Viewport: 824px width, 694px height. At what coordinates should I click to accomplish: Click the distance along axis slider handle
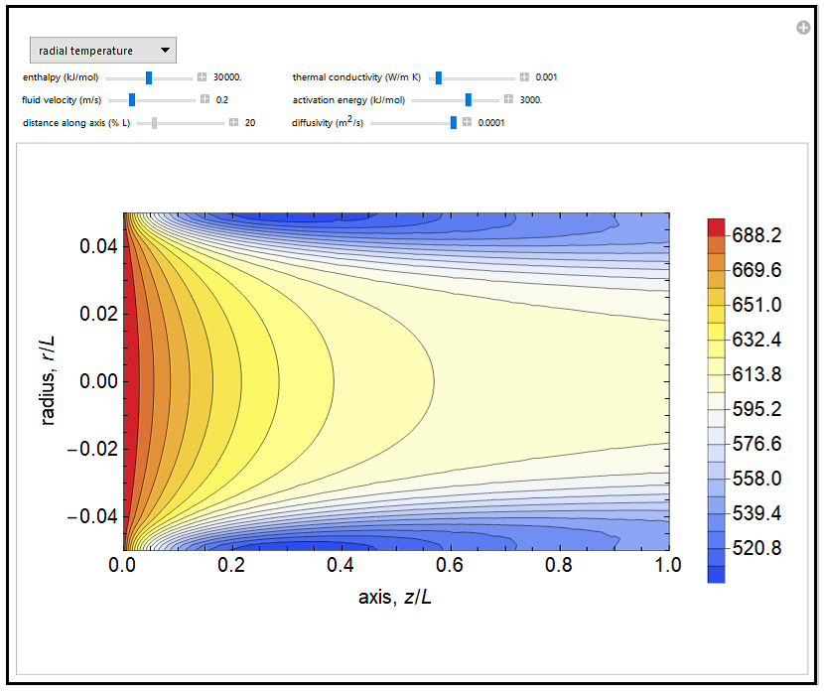point(154,123)
